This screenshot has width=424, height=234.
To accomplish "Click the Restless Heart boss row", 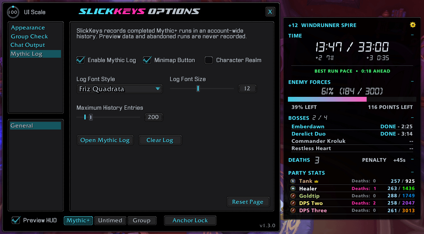I will tap(352, 148).
